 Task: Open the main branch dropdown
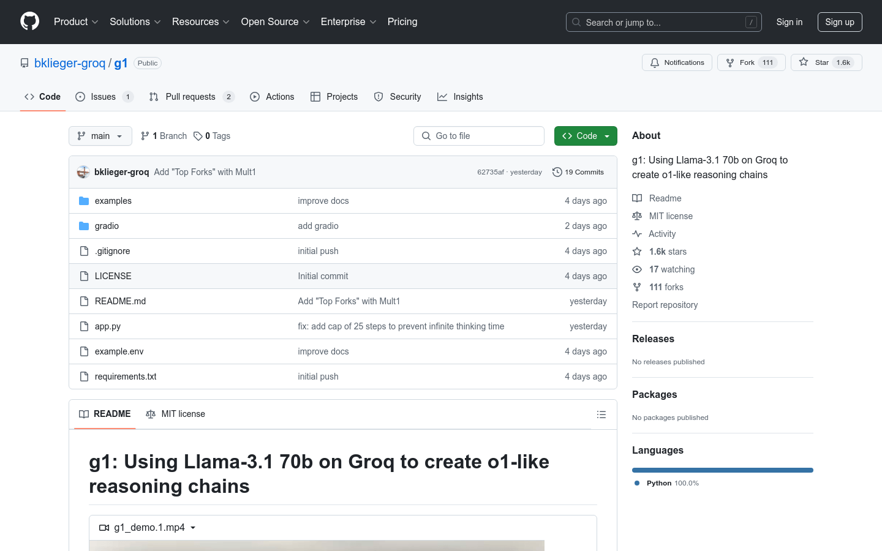[x=100, y=136]
